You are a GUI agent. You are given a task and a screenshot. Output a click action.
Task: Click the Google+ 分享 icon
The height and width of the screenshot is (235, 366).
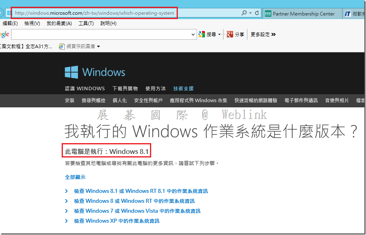pyautogui.click(x=230, y=35)
